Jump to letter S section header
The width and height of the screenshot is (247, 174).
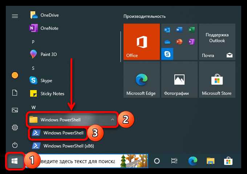(33, 68)
